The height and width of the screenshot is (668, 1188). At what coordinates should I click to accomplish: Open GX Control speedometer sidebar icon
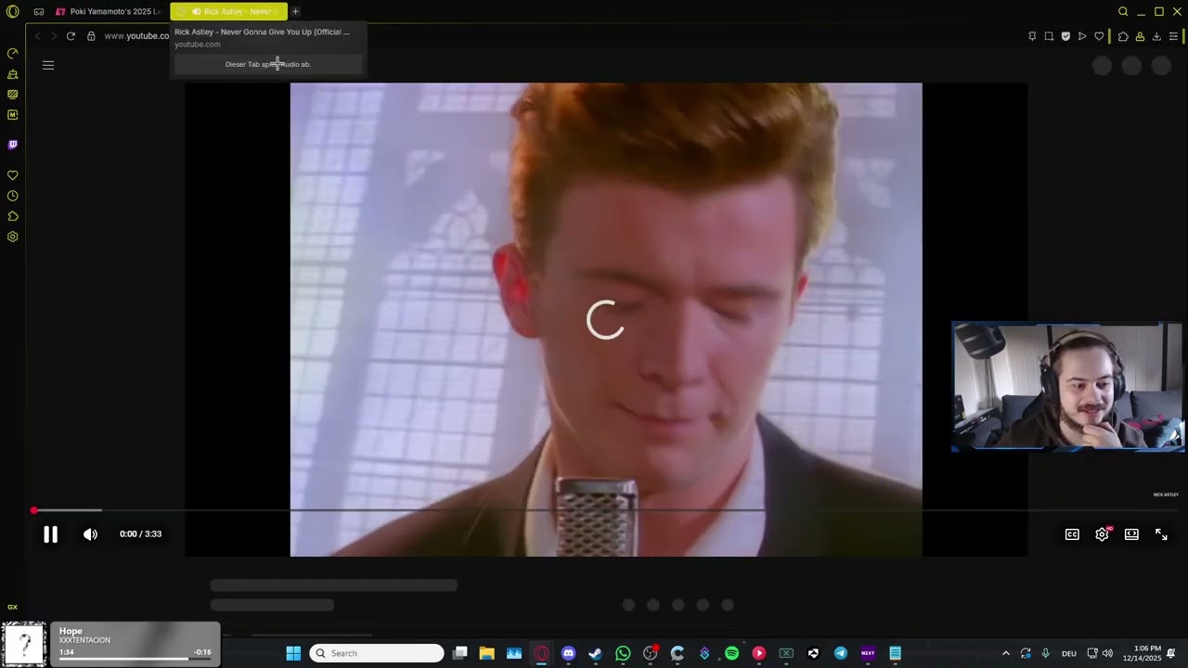tap(13, 53)
